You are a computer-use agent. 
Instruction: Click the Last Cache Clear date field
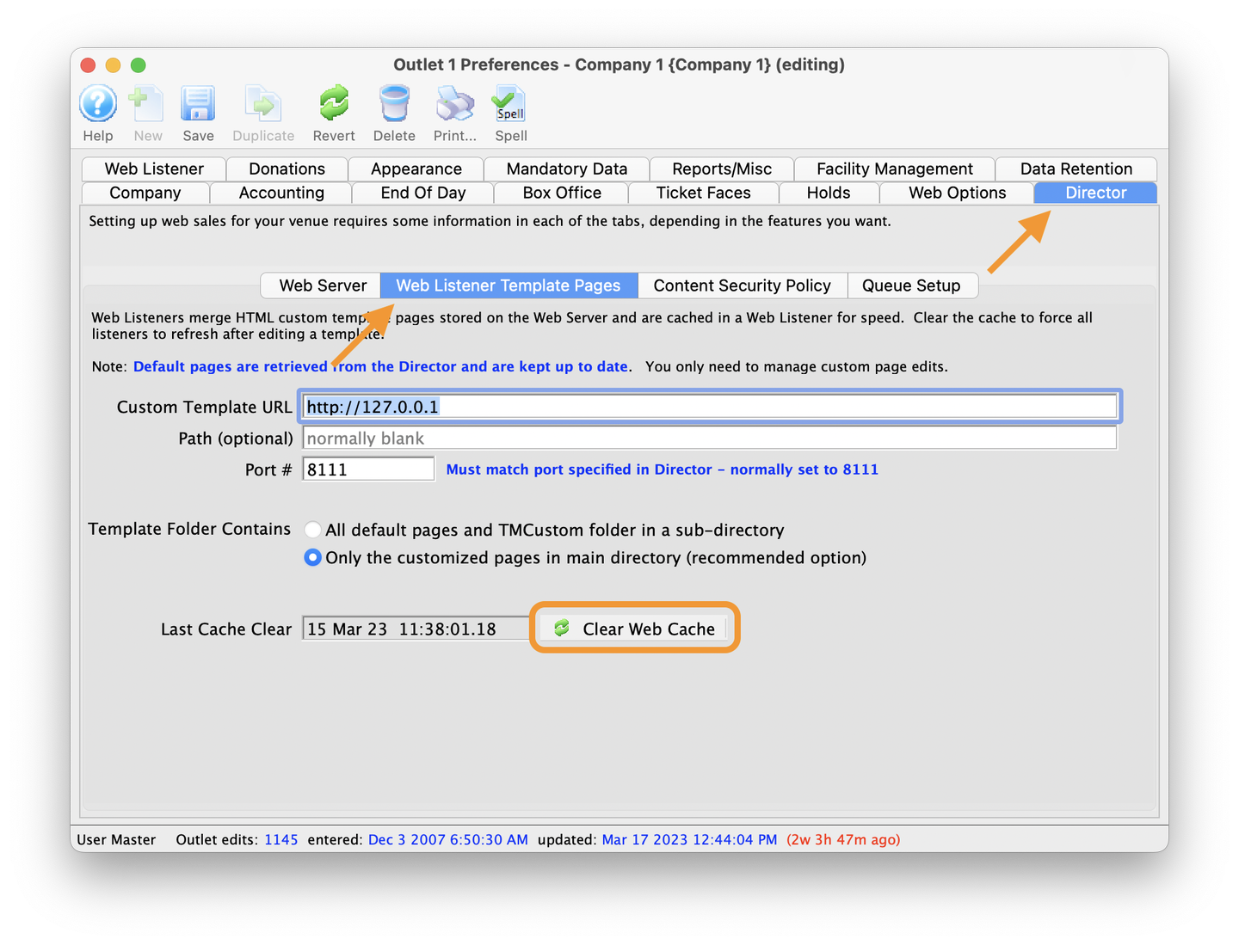[416, 629]
